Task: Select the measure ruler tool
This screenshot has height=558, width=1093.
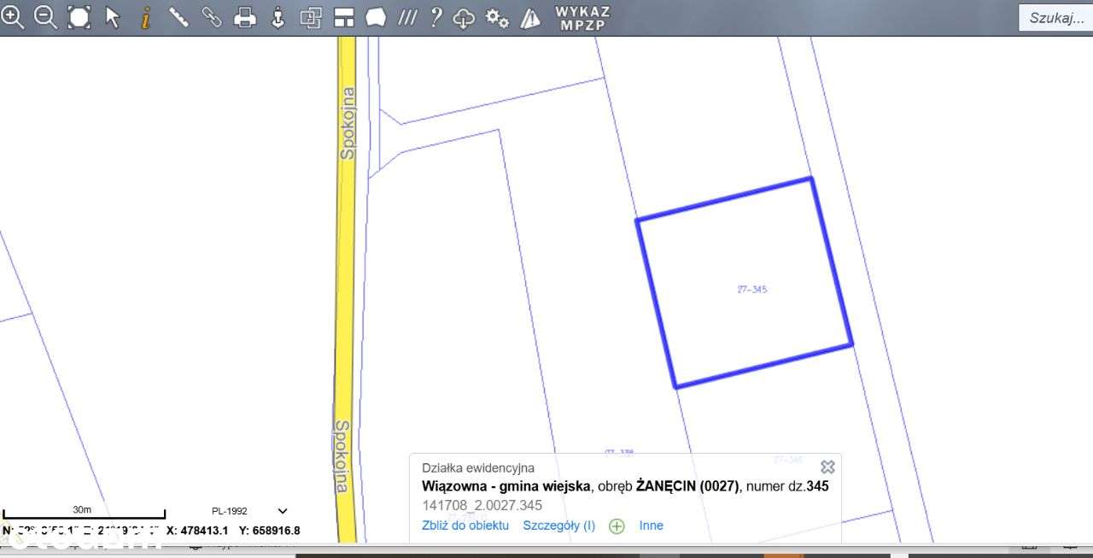Action: point(178,17)
